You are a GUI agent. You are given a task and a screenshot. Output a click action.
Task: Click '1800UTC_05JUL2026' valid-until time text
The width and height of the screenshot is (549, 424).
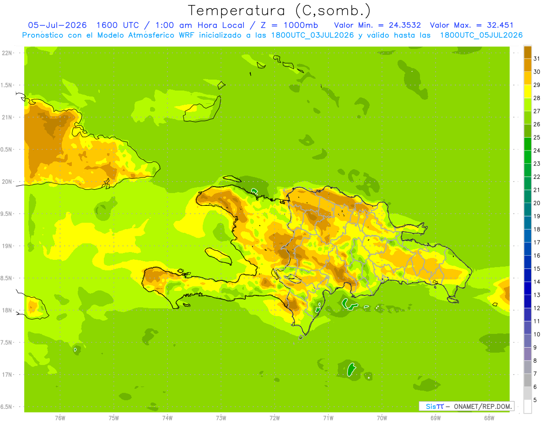481,35
